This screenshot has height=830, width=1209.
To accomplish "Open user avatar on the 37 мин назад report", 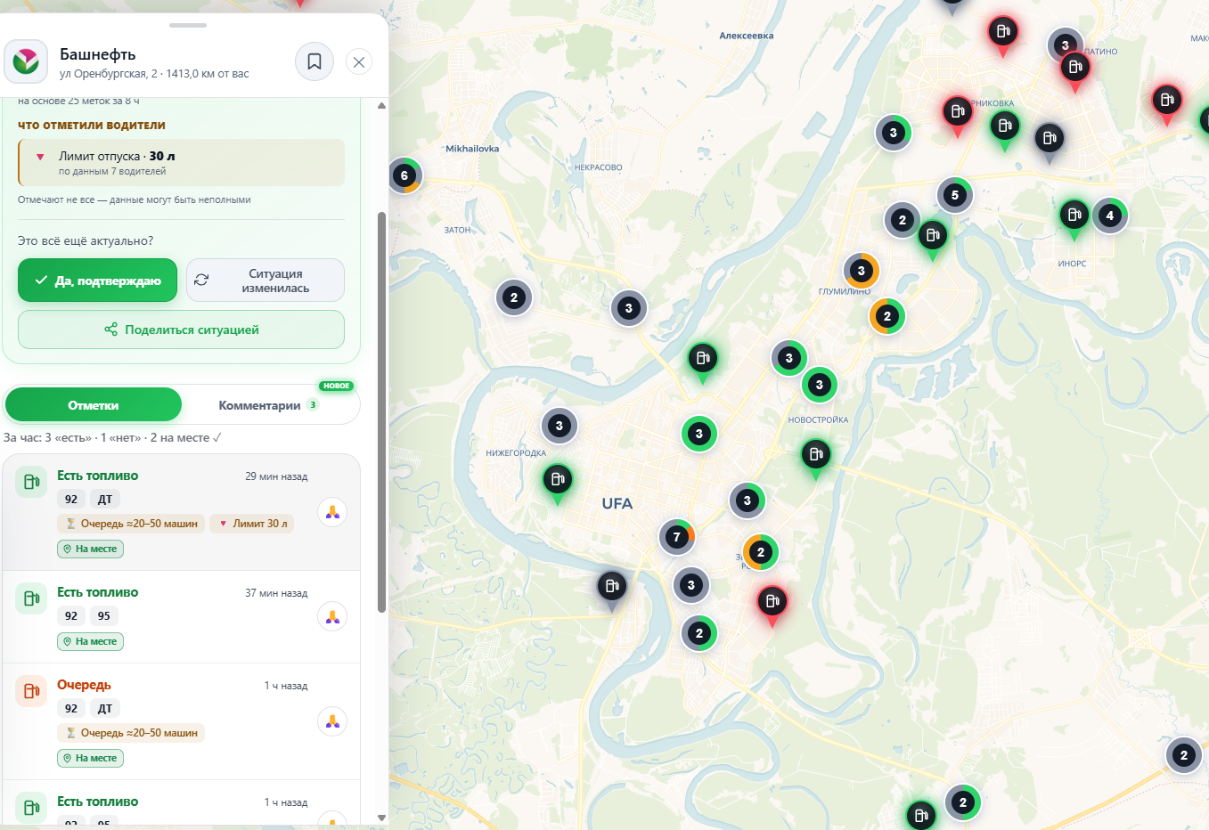I will tap(332, 616).
